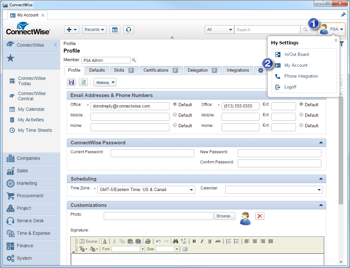Open the Favorites star in sidebar
This screenshot has height=268, width=350.
click(x=11, y=59)
